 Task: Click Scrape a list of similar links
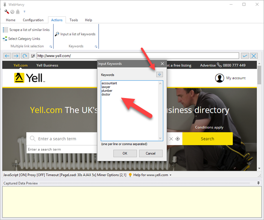[26, 30]
